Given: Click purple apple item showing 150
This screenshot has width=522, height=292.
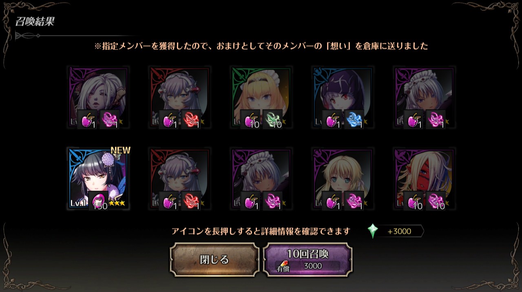Looking at the screenshot, I should tap(98, 201).
